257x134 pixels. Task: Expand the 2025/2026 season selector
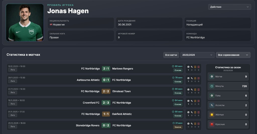click(197, 55)
